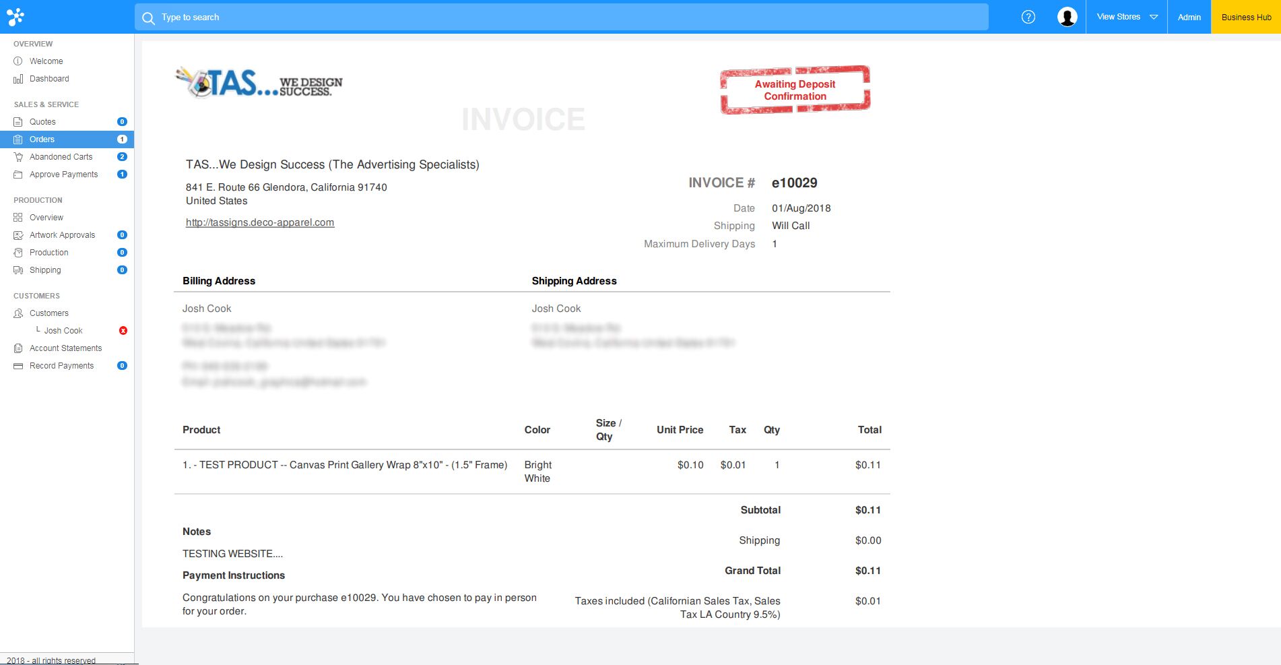
Task: Open the help question mark icon
Action: (x=1028, y=17)
